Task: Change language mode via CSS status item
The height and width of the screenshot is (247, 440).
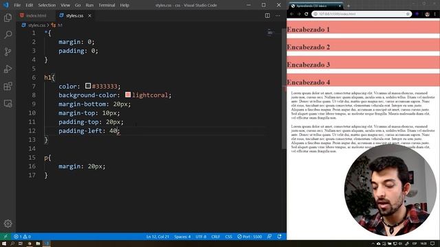Action: pos(229,237)
